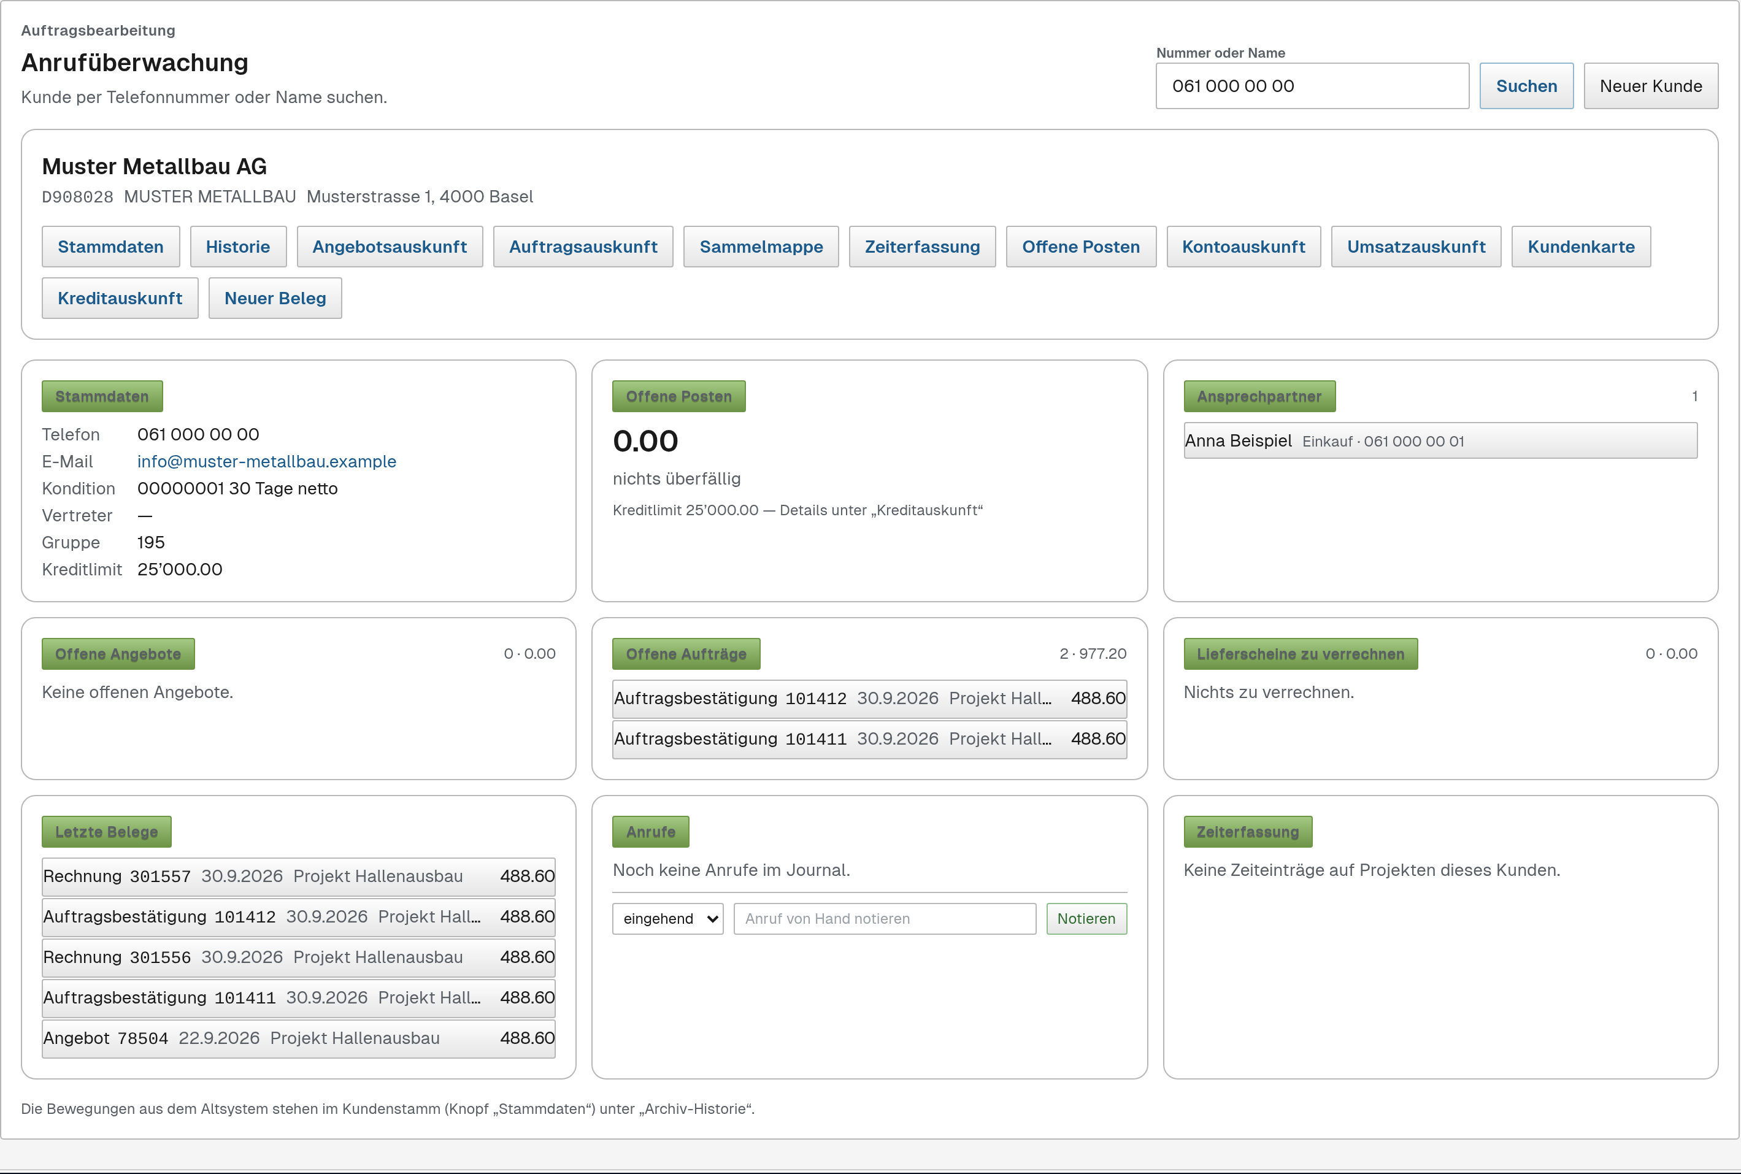Click the Anruf von Hand notieren field

[x=885, y=919]
